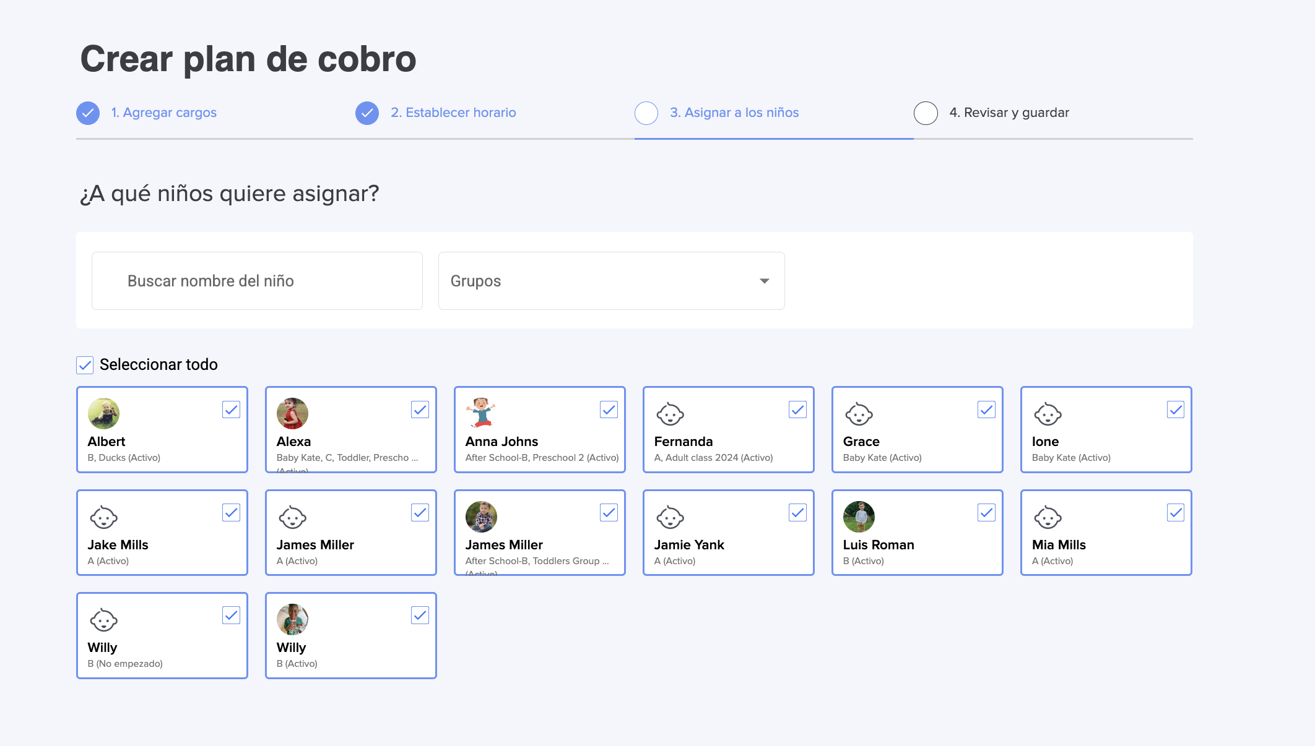
Task: Click Luis Roman's profile photo
Action: click(x=859, y=517)
